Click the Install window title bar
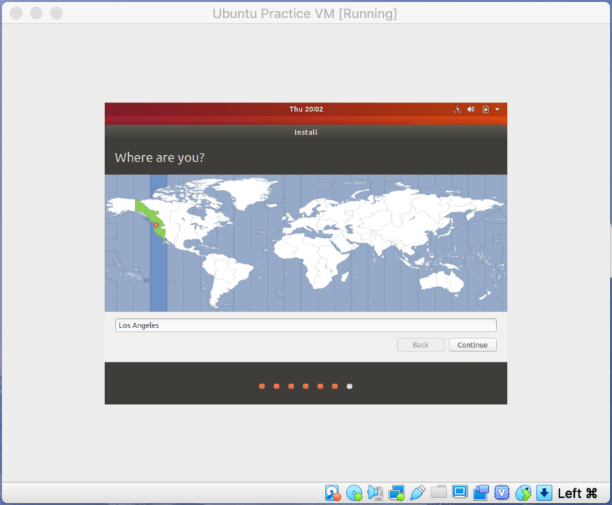The height and width of the screenshot is (505, 612). click(x=305, y=132)
